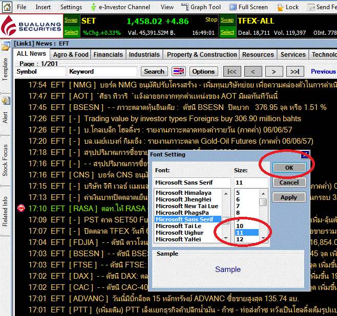The height and width of the screenshot is (316, 337).
Task: Click the Bualuang Securities logo
Action: coord(32,26)
